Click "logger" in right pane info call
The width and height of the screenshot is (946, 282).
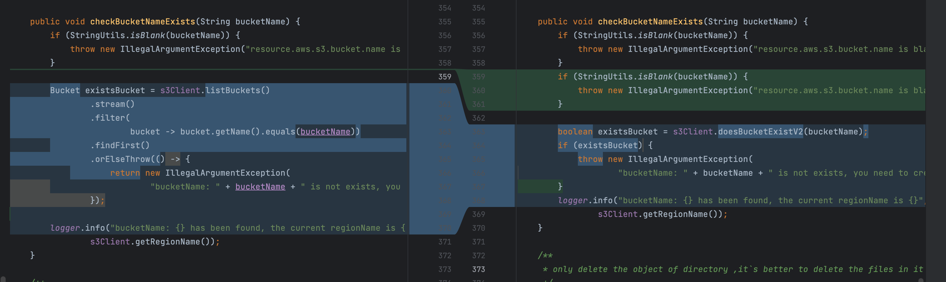coord(573,200)
